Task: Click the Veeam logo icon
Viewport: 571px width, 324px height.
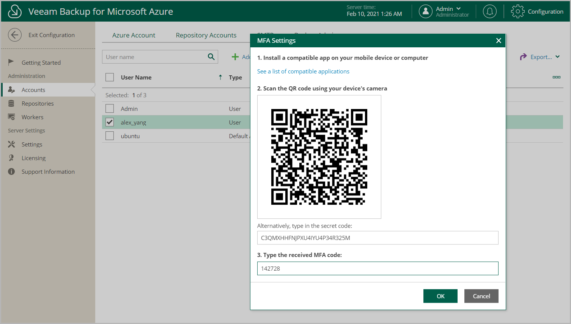Action: (15, 11)
